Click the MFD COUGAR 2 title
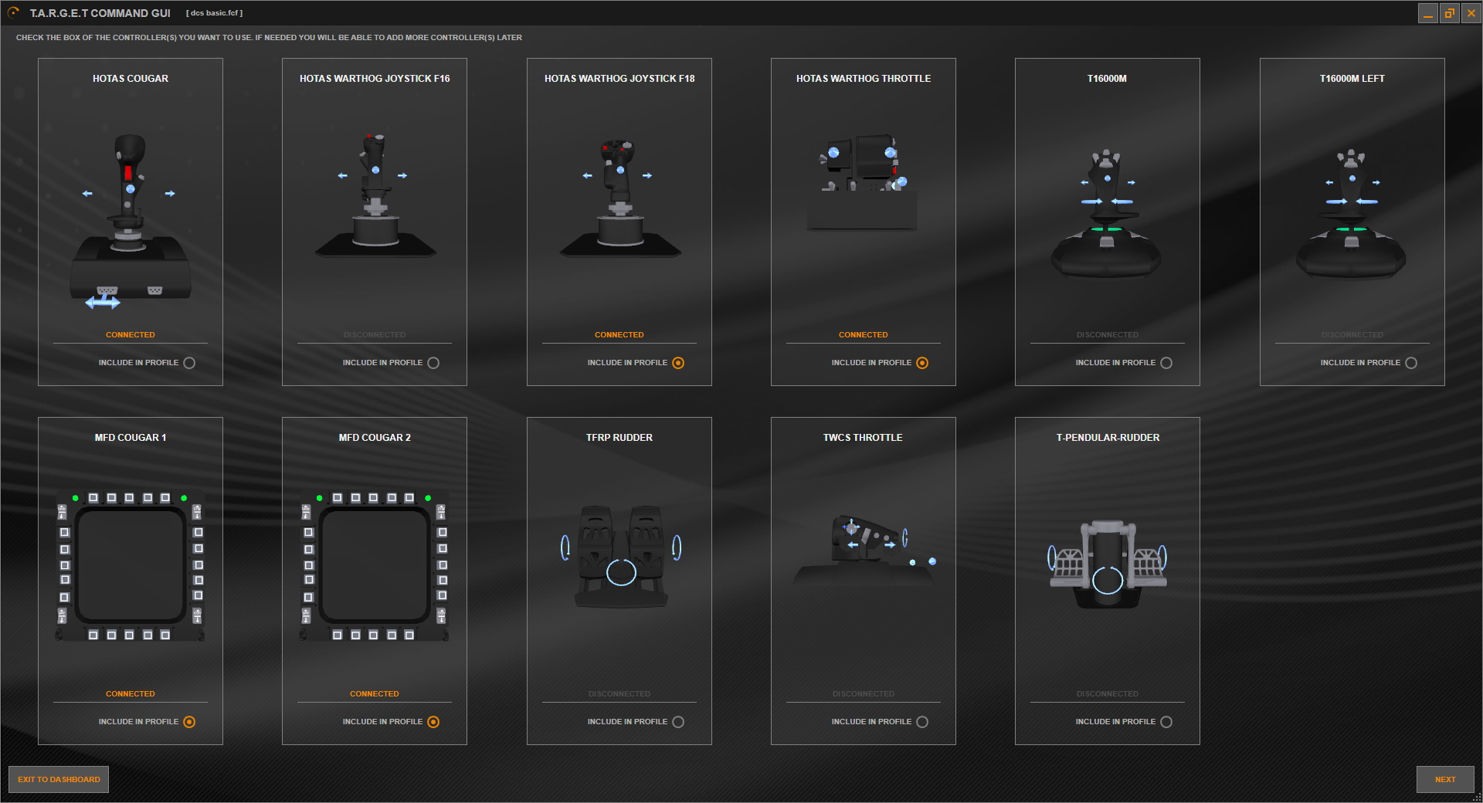1483x803 pixels. tap(375, 438)
